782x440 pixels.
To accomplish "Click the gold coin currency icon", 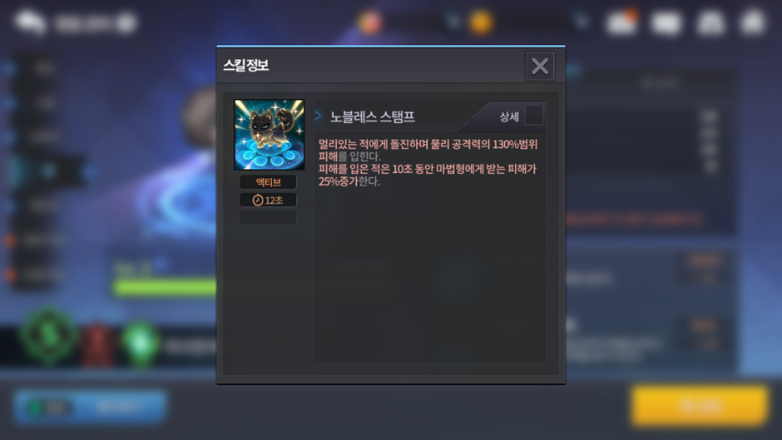I will click(481, 22).
